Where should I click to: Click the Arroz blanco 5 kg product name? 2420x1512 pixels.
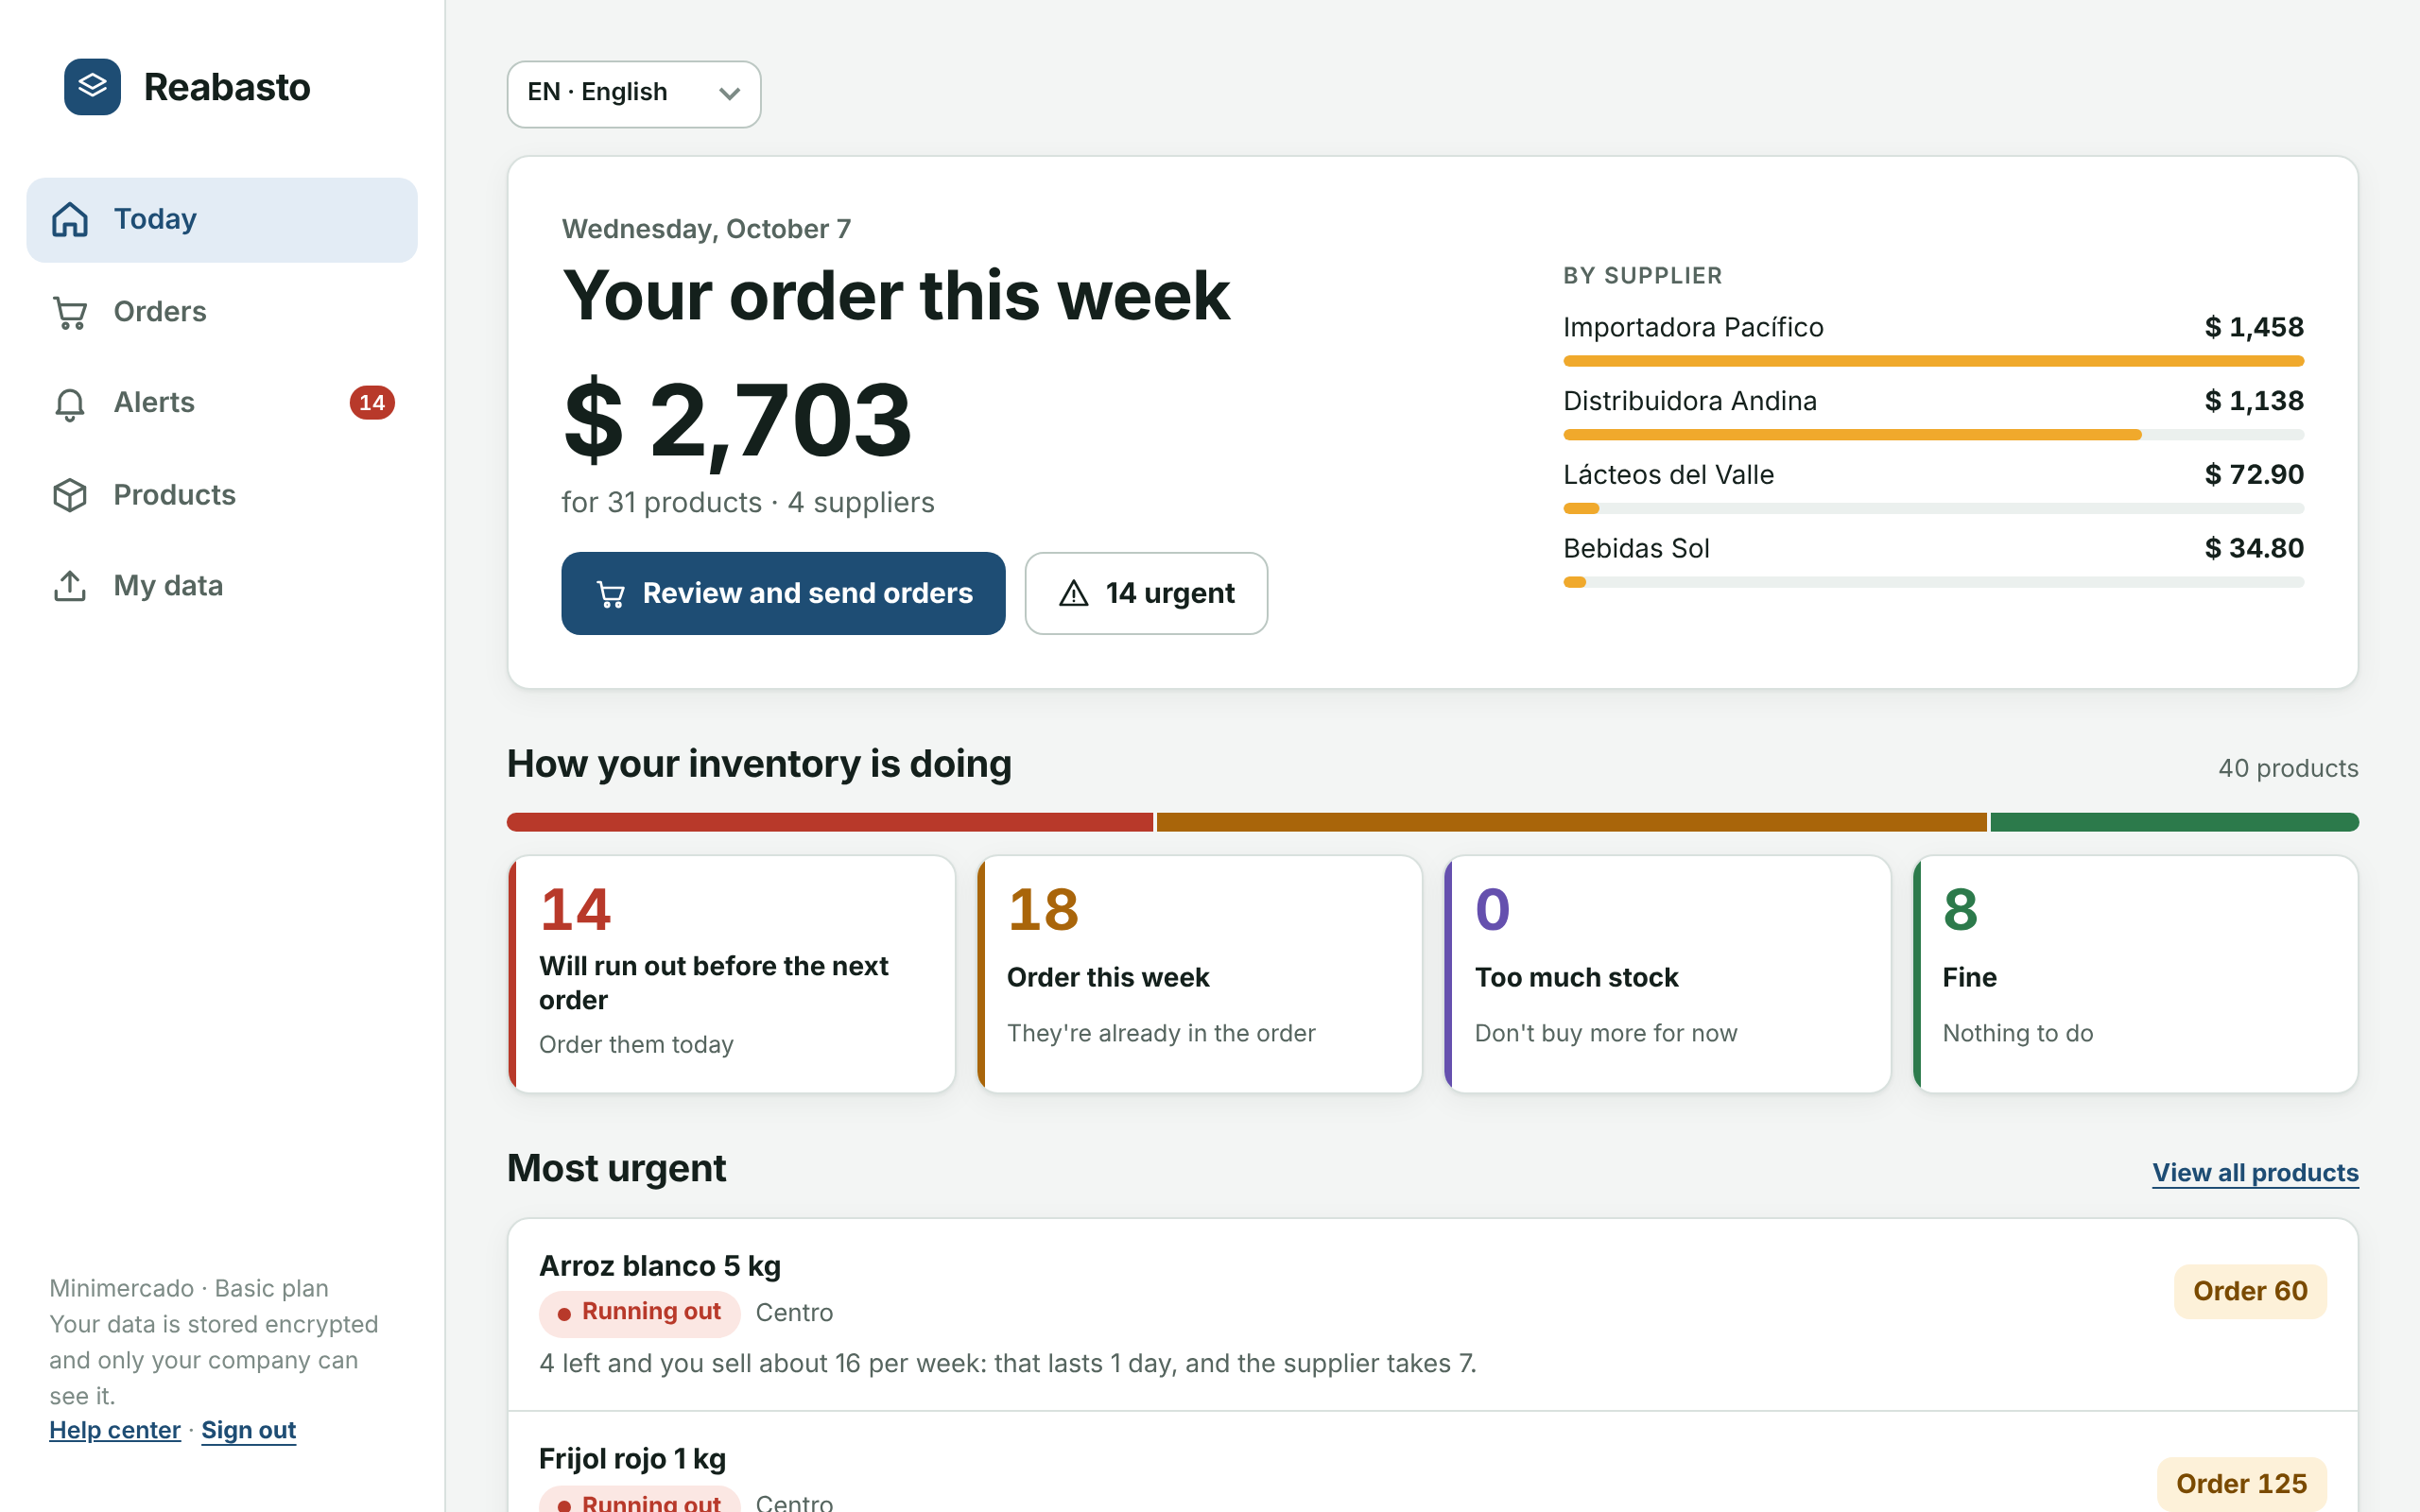[660, 1267]
